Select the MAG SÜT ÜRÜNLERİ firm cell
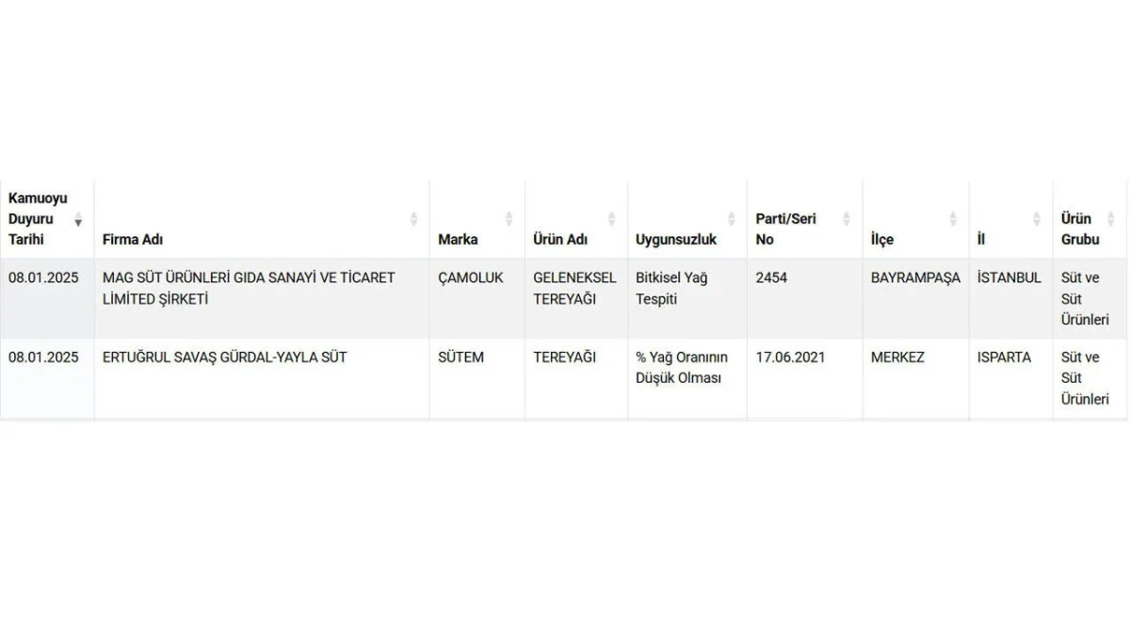This screenshot has width=1130, height=635. point(249,288)
